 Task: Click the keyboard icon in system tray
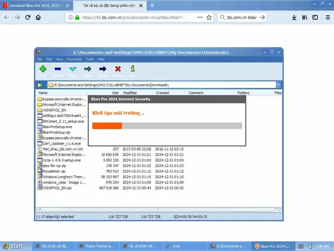300,246
